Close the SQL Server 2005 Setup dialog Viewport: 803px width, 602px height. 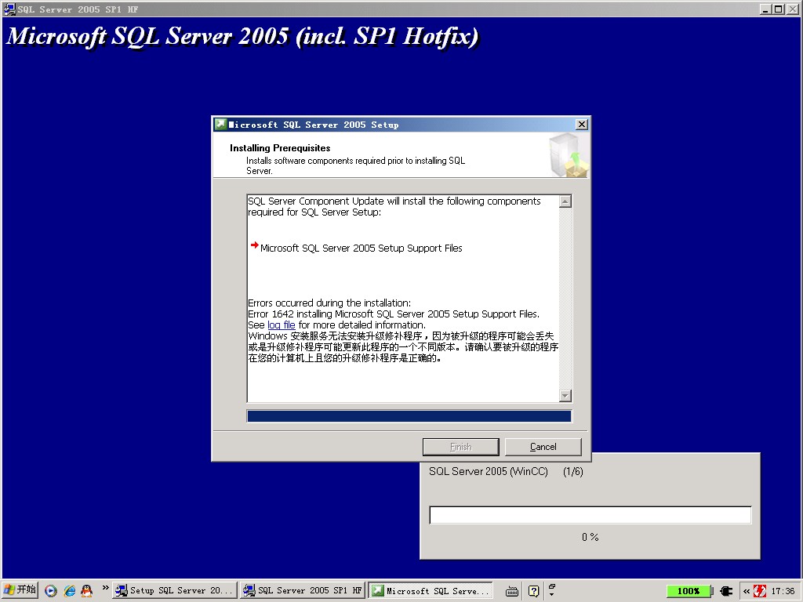click(x=581, y=125)
